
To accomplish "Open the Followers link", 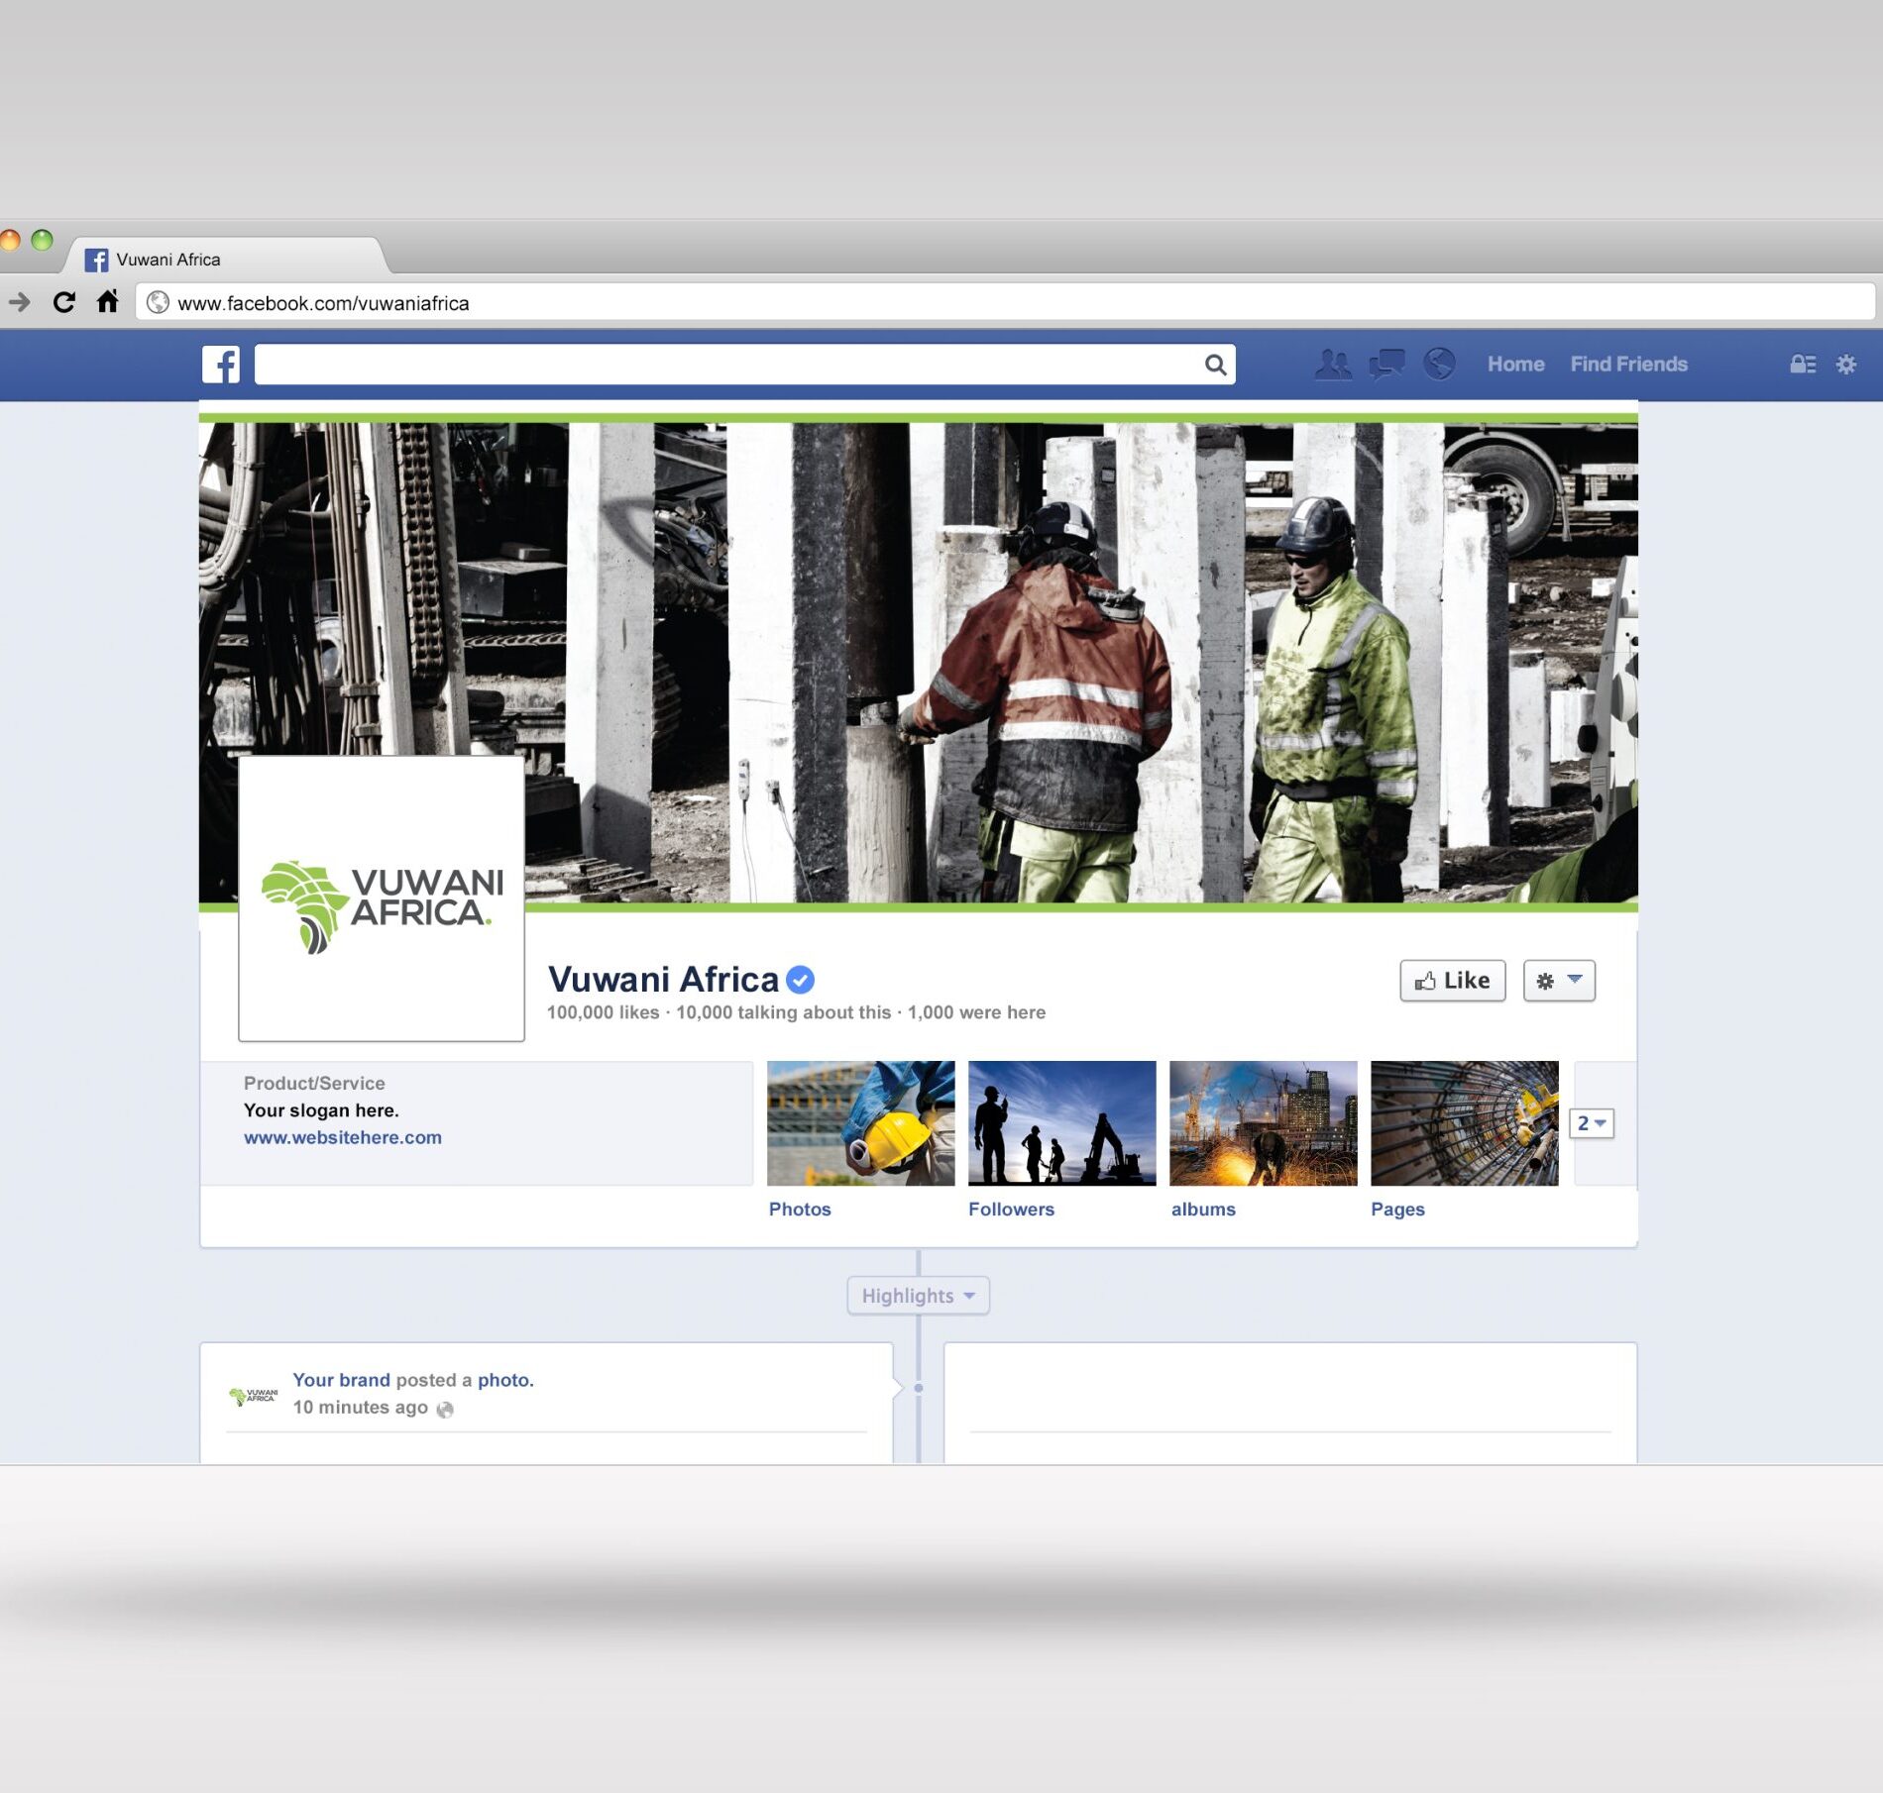I will 1011,1210.
